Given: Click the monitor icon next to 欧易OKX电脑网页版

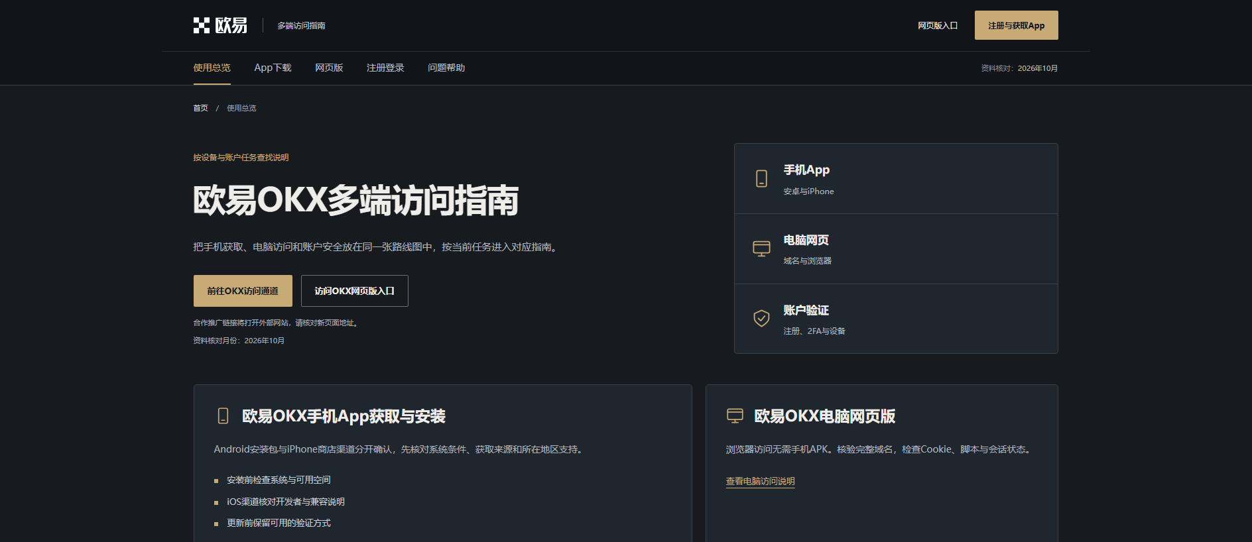Looking at the screenshot, I should [x=735, y=416].
